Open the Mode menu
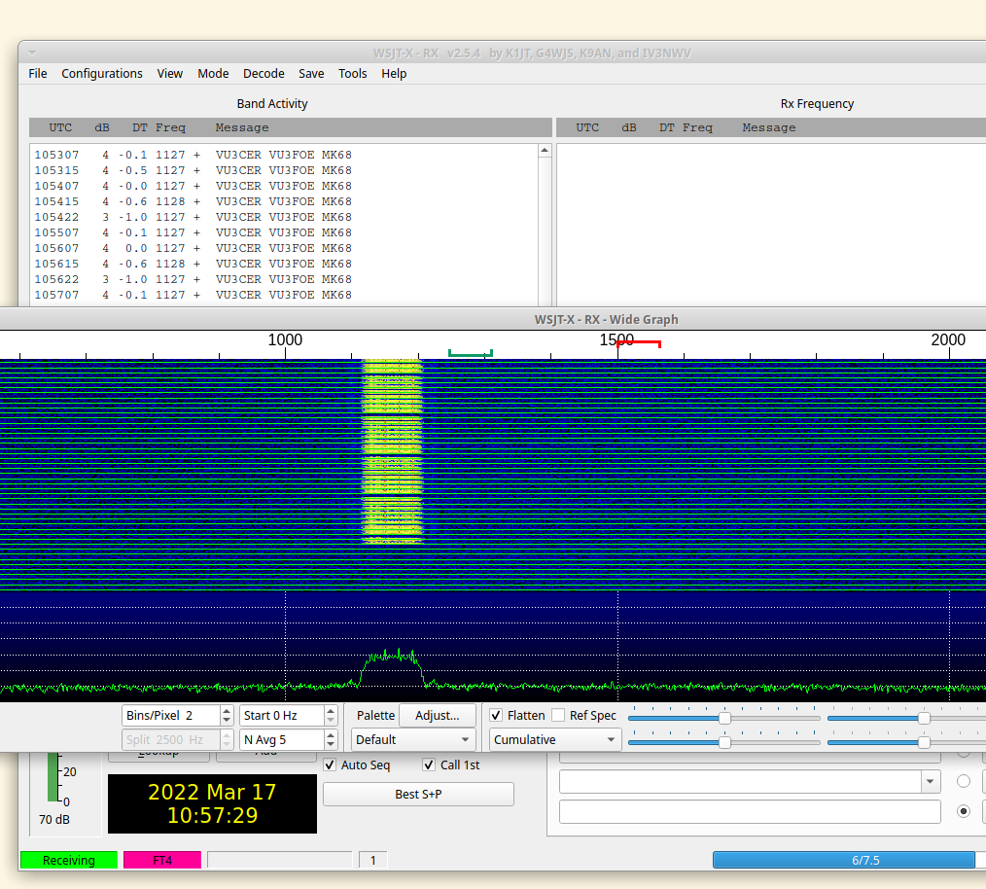This screenshot has height=889, width=986. point(213,74)
